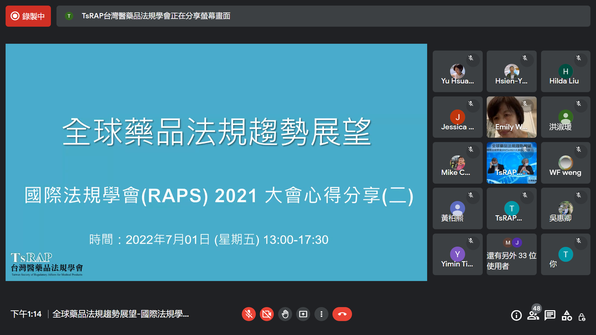Screen dimensions: 596x335
Task: Turn on the camera button
Action: [267, 314]
